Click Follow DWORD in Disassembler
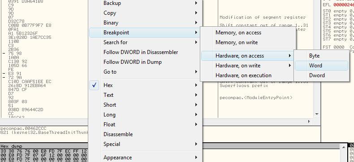This screenshot has height=162, width=354. point(145,52)
